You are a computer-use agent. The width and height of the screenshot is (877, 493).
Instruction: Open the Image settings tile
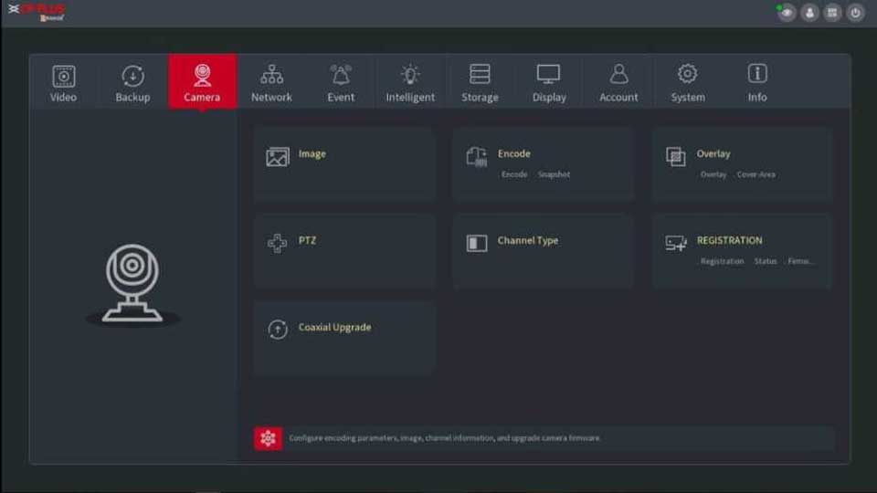[343, 163]
